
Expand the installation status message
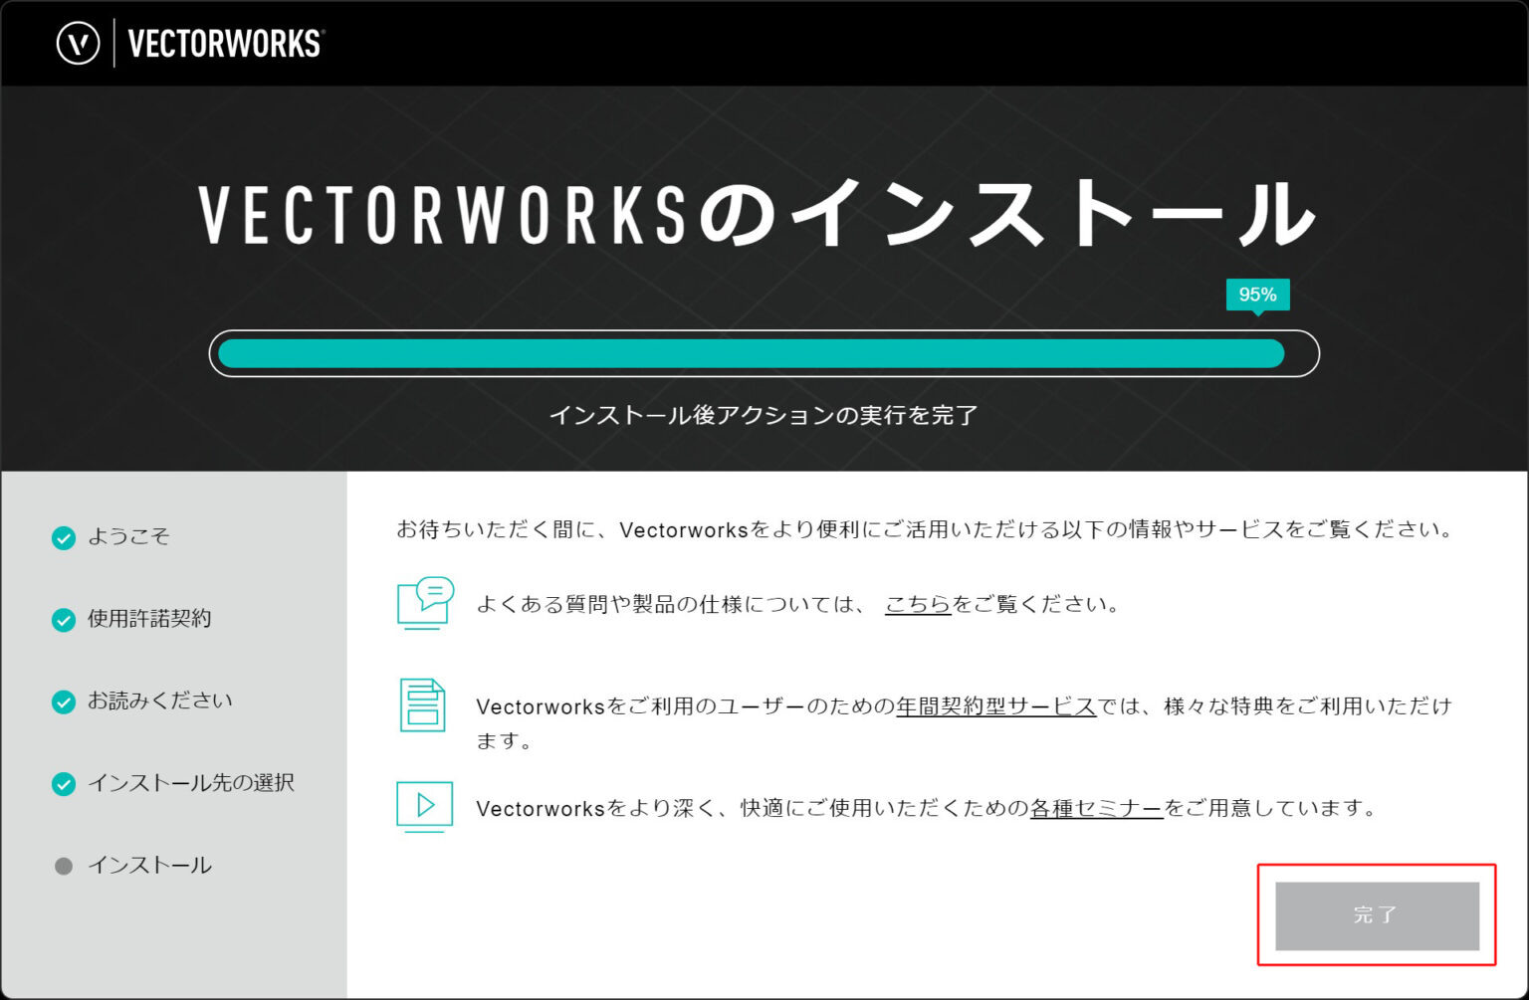(x=764, y=415)
